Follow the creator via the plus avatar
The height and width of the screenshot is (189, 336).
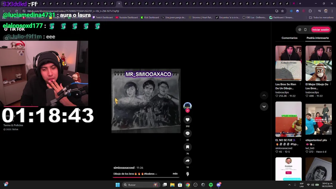point(187,111)
